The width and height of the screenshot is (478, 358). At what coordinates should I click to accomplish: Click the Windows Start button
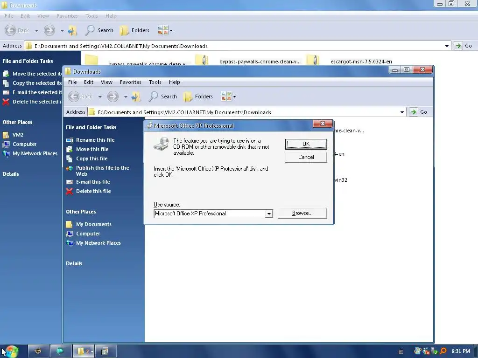click(x=12, y=351)
